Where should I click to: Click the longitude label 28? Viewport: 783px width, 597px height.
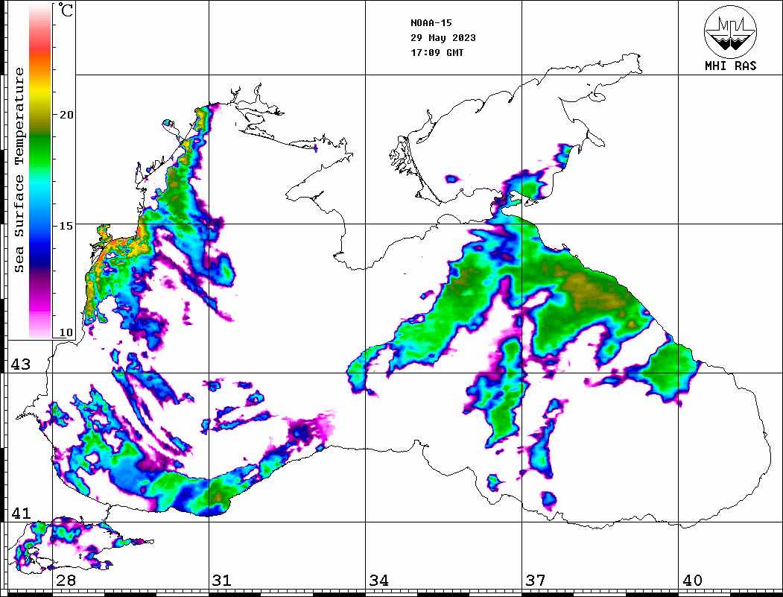point(66,581)
